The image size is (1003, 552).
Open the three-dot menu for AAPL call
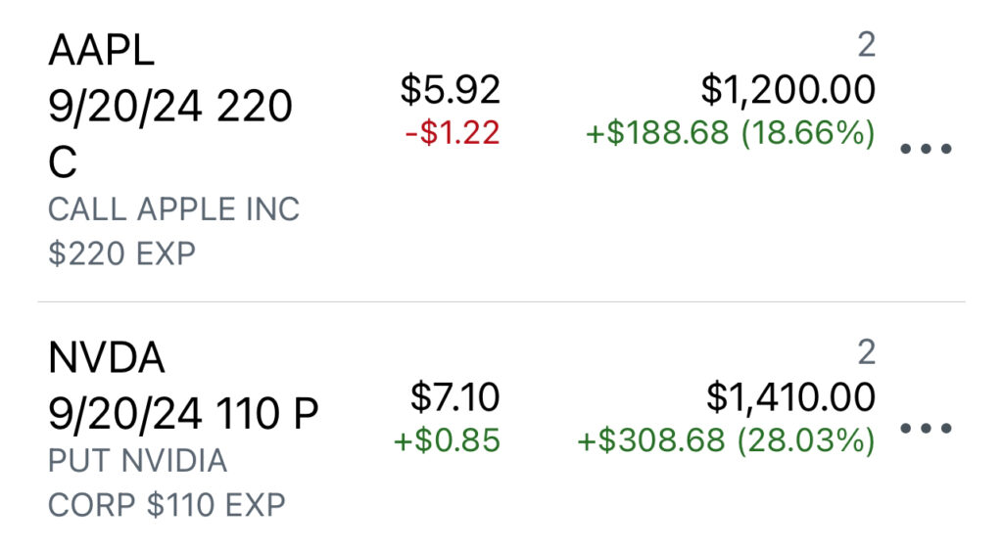point(926,149)
